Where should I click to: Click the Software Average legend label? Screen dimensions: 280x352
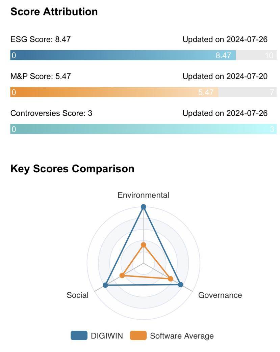(182, 336)
